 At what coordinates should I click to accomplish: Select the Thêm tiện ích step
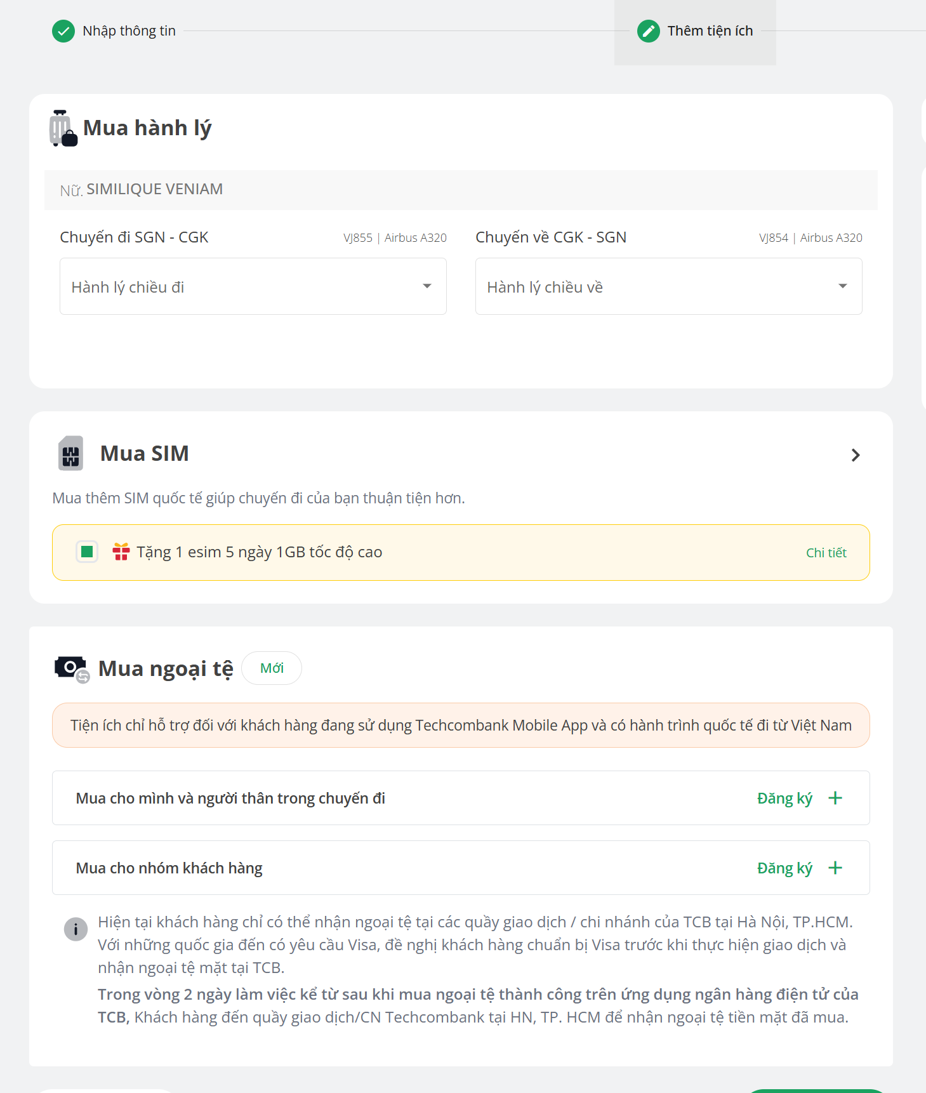[x=710, y=31]
